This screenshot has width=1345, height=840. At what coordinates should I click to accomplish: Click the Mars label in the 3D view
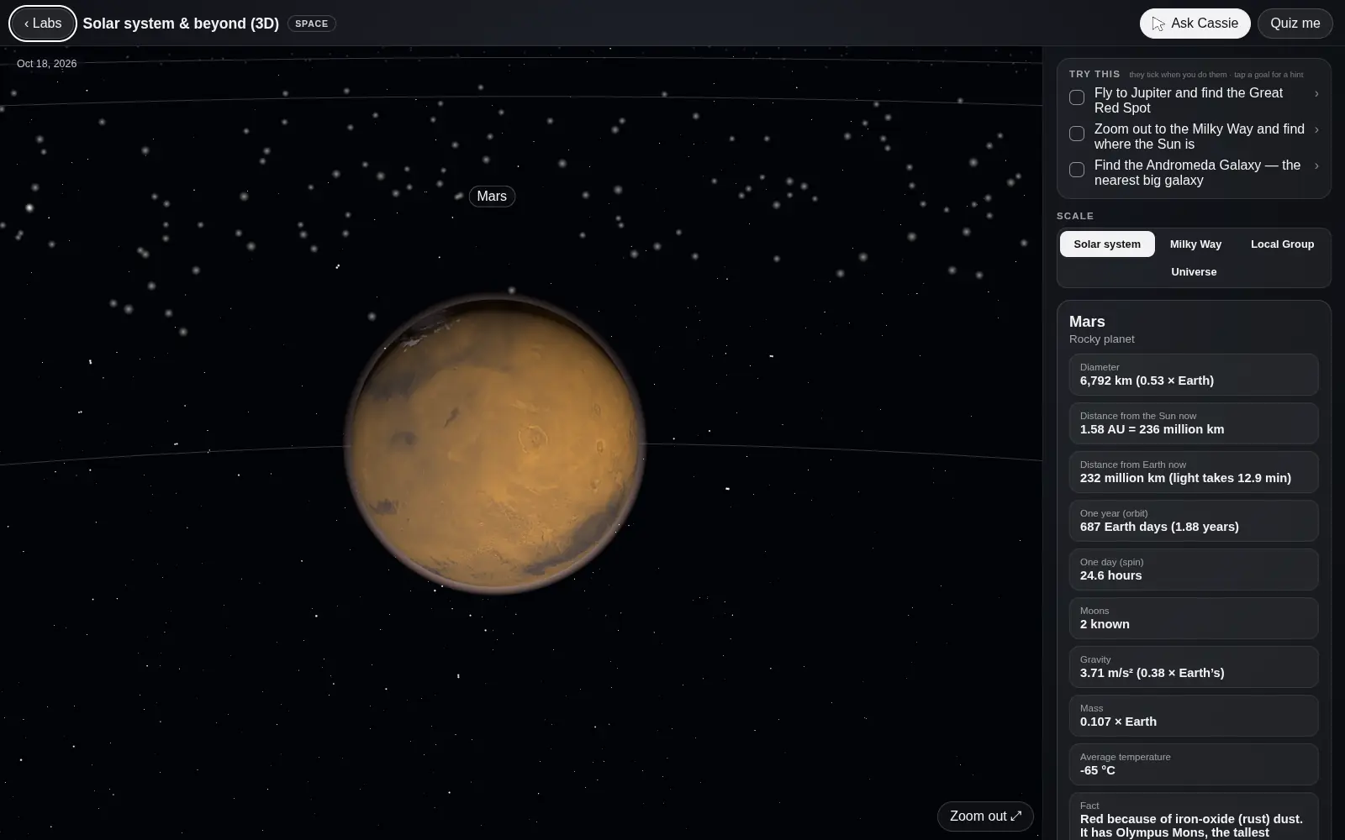[492, 197]
